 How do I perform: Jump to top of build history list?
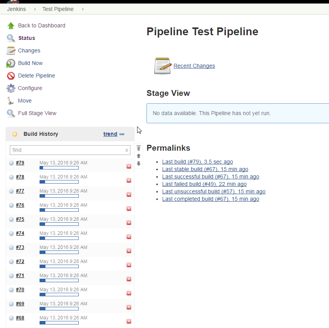point(139,148)
